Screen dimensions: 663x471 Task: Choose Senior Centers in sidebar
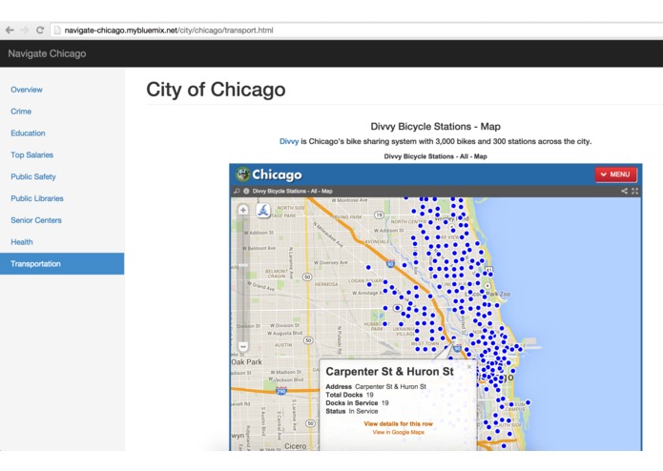click(x=36, y=220)
